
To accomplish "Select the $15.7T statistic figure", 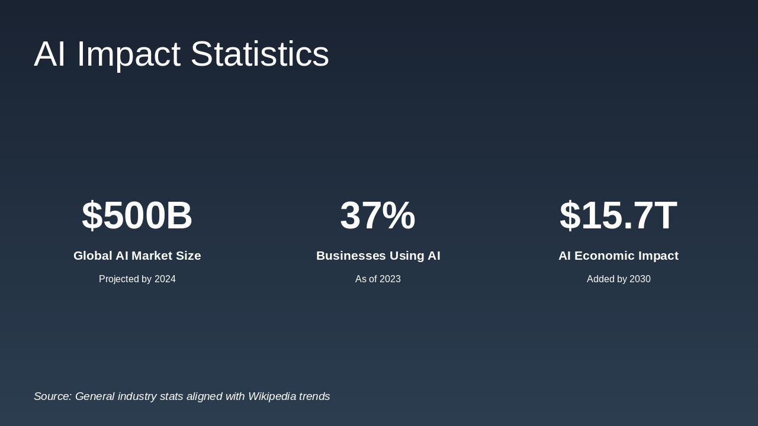I will point(618,215).
